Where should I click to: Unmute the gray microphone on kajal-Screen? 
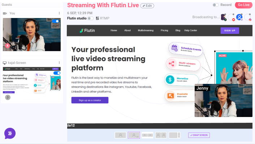pos(8,97)
